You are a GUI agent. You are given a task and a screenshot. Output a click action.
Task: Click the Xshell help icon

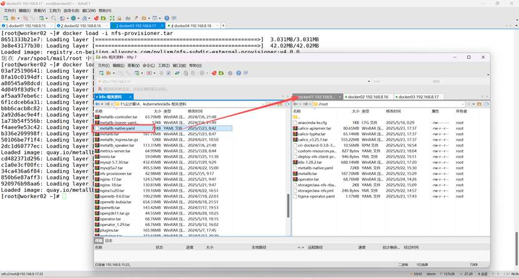167,18
